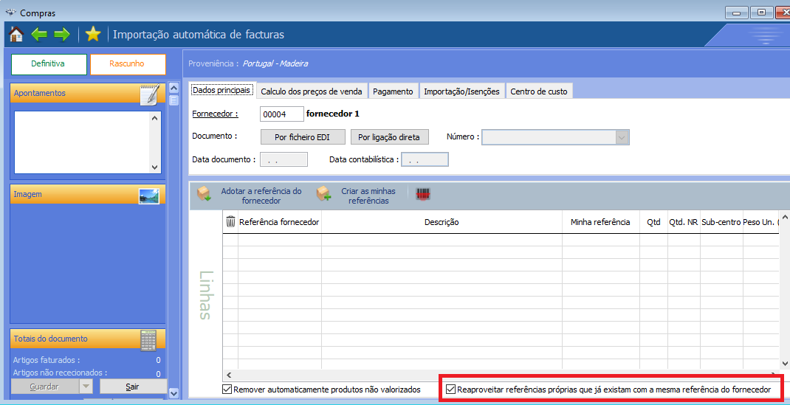Open the calculator icon in Totais do documento
The height and width of the screenshot is (405, 790).
click(x=148, y=339)
